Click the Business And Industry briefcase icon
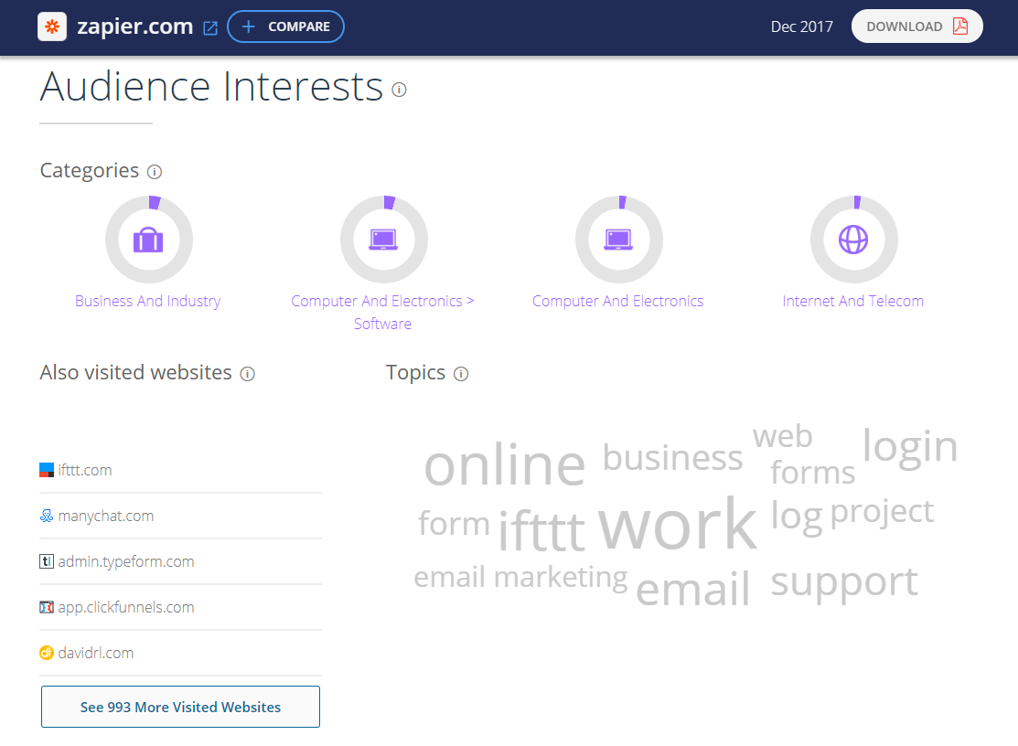1018x746 pixels. coord(148,240)
